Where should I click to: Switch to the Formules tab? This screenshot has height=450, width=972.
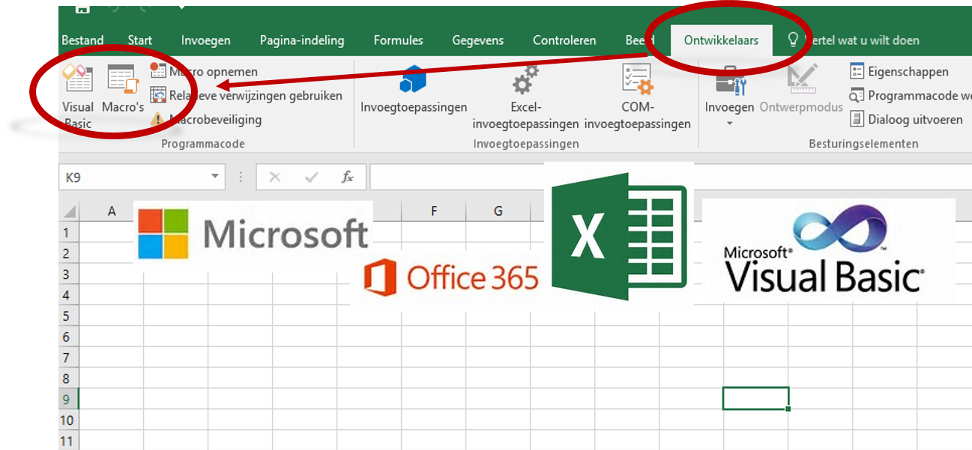coord(399,40)
